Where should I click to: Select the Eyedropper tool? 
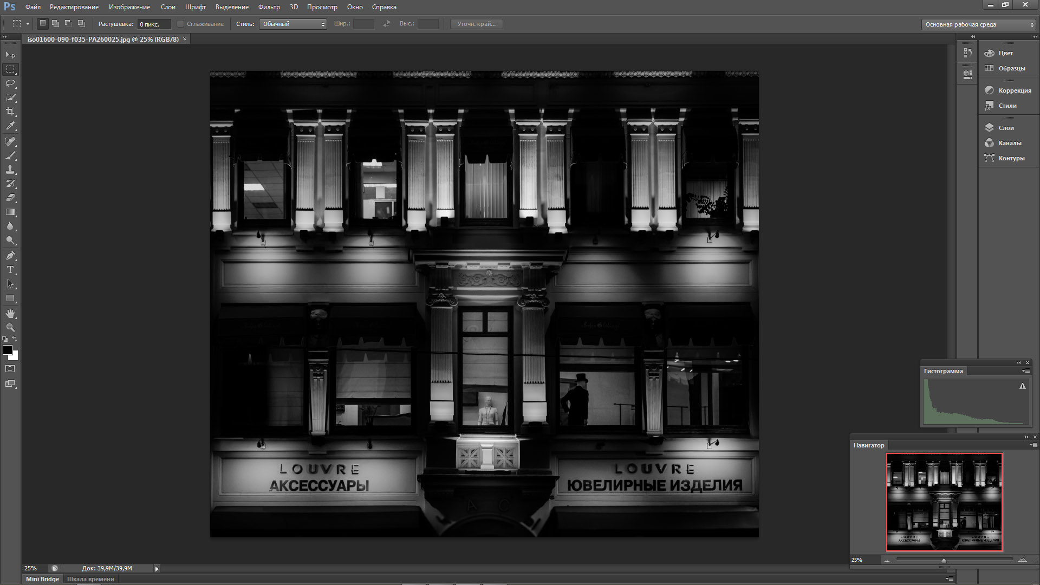tap(10, 126)
